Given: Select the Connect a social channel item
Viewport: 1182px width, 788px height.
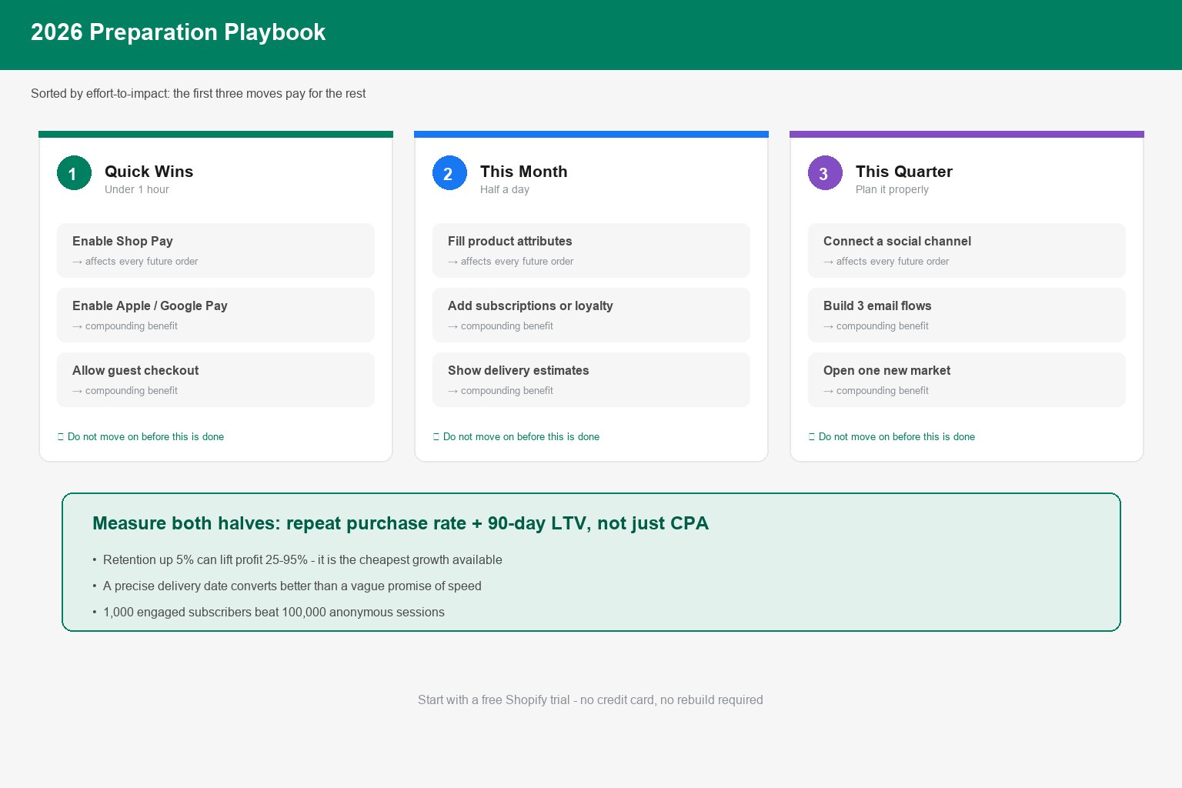Looking at the screenshot, I should click(967, 250).
